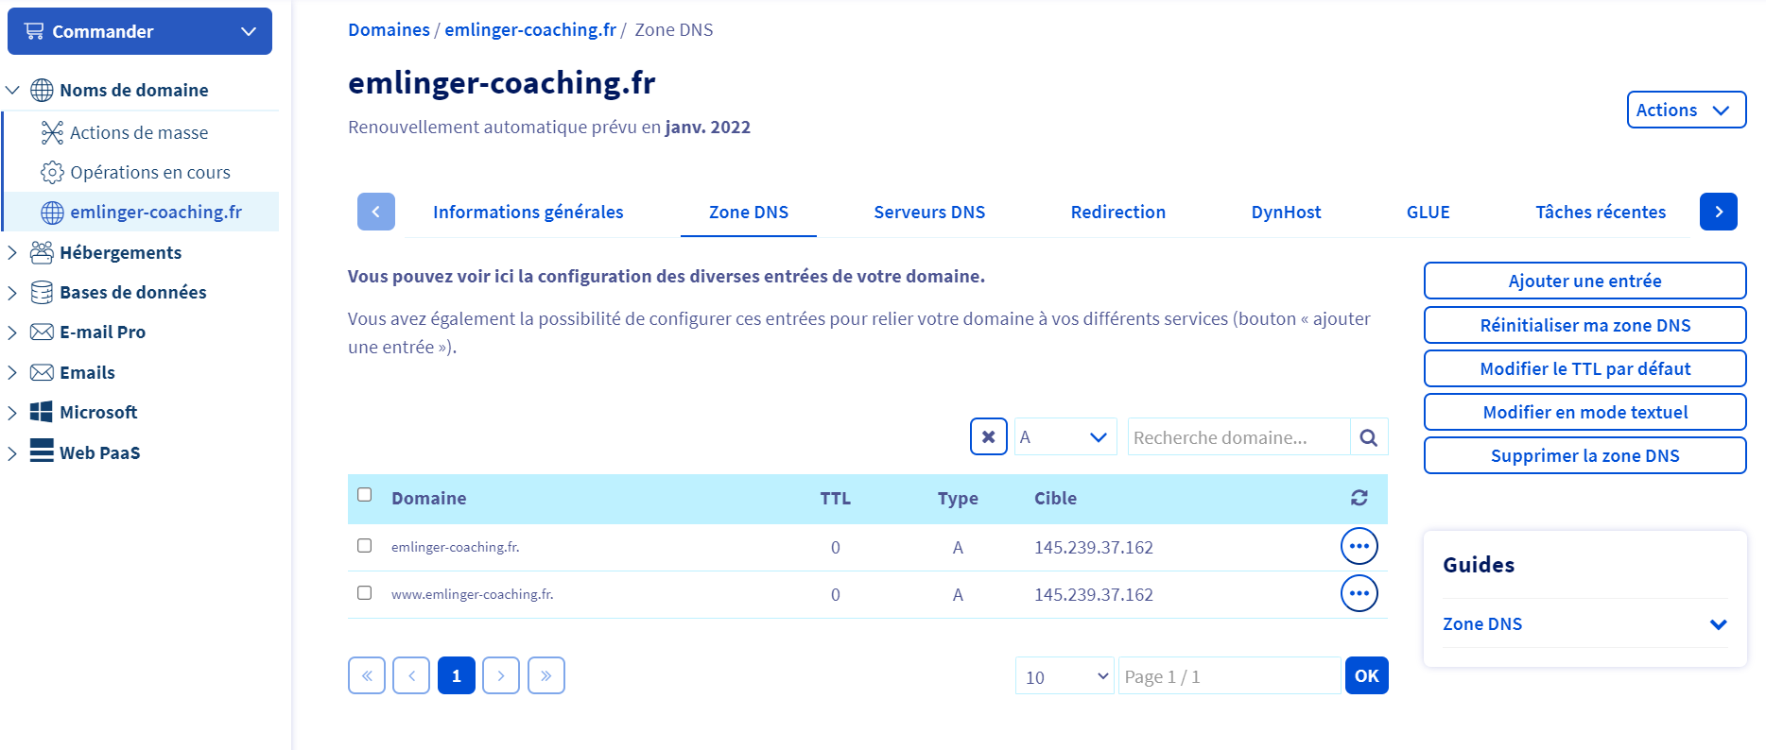Open the record type filter dropdown
The image size is (1766, 750).
pyautogui.click(x=1065, y=437)
